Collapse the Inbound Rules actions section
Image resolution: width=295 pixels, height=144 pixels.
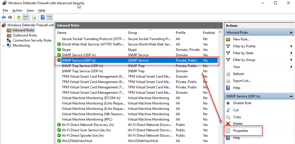click(x=291, y=32)
